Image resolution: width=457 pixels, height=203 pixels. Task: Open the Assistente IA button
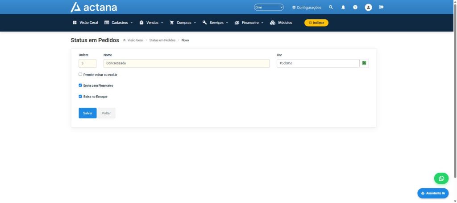click(x=433, y=193)
